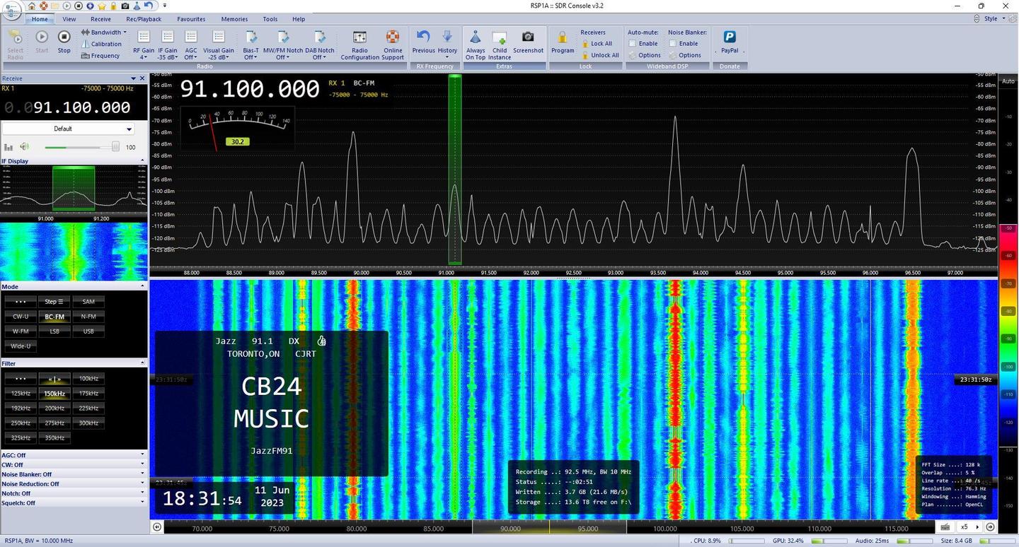Click the SDR Console application button

pyautogui.click(x=12, y=11)
